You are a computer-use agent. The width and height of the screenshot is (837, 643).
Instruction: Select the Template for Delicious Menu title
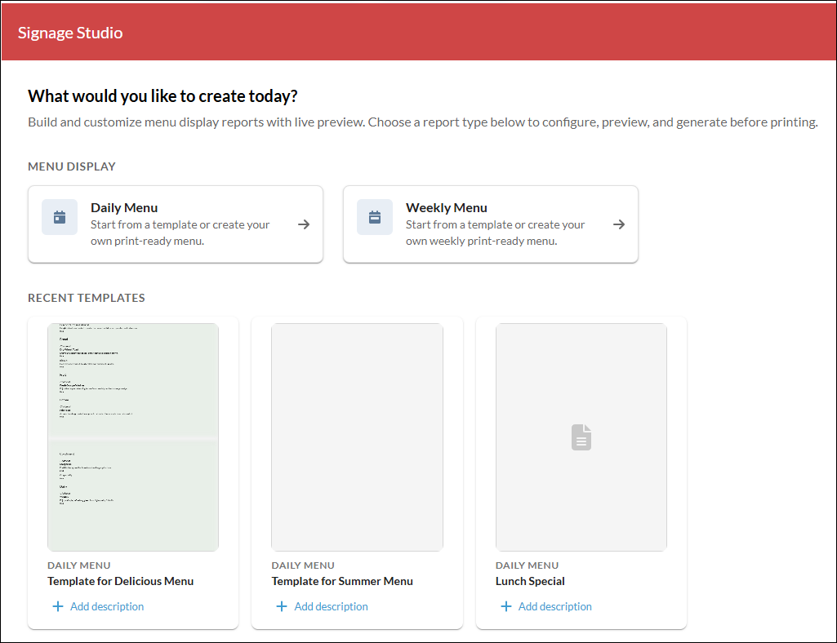pyautogui.click(x=121, y=581)
